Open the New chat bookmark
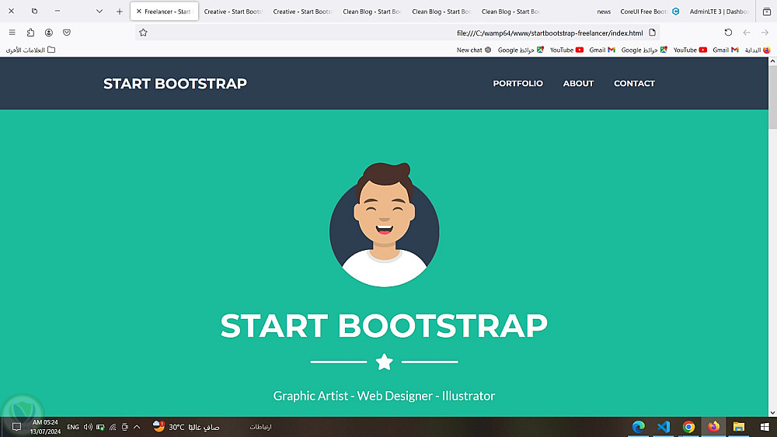Screen dimensions: 777x437 coord(474,50)
